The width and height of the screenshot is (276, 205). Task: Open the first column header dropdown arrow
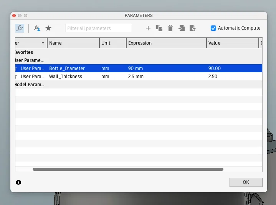click(43, 43)
